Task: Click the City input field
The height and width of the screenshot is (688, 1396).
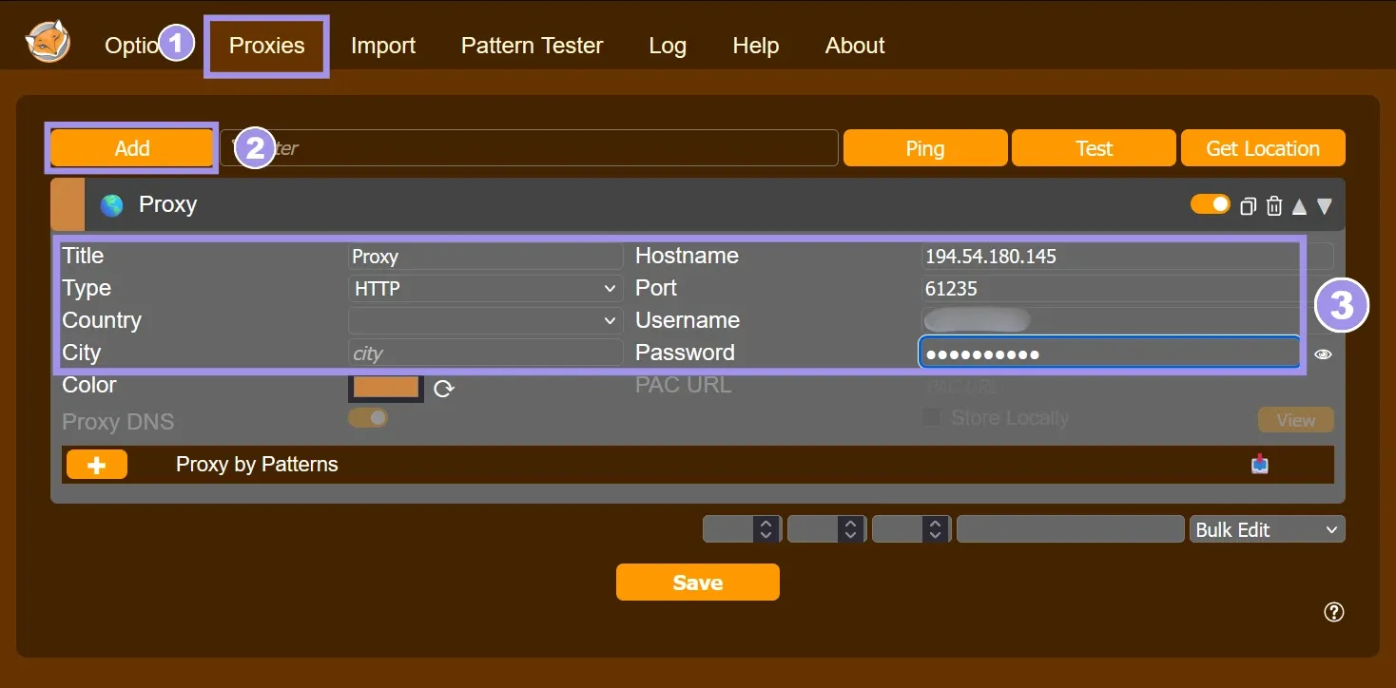Action: pyautogui.click(x=486, y=353)
